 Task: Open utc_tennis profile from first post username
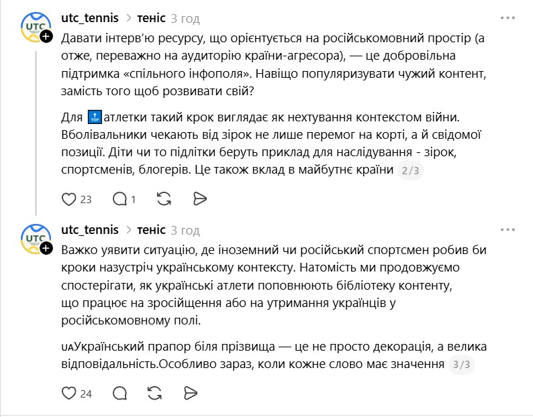[x=89, y=18]
